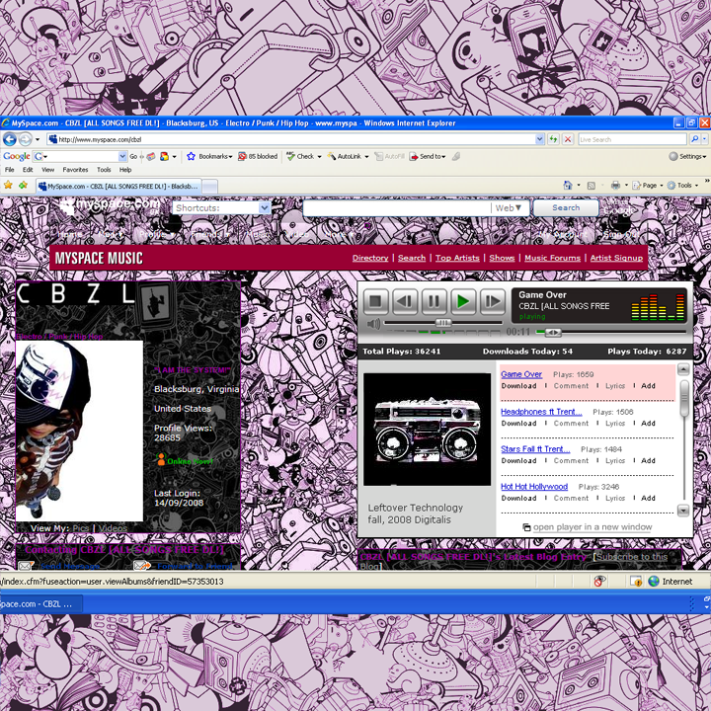Open Google toolbar Settings menu
Image resolution: width=711 pixels, height=711 pixels.
click(687, 156)
